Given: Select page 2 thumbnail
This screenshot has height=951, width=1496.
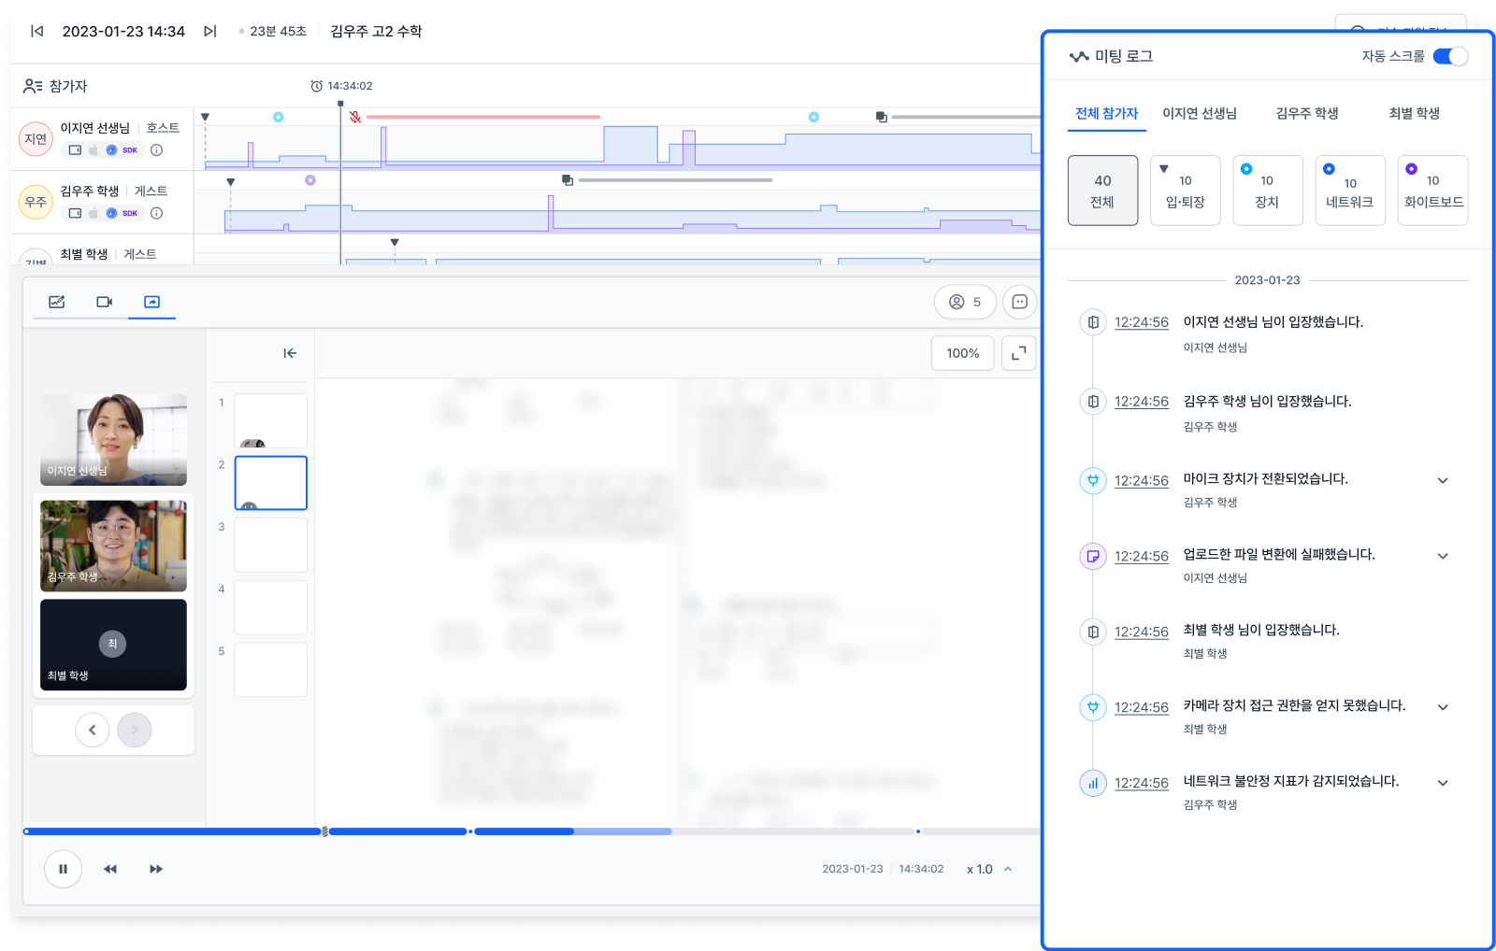Looking at the screenshot, I should point(270,483).
